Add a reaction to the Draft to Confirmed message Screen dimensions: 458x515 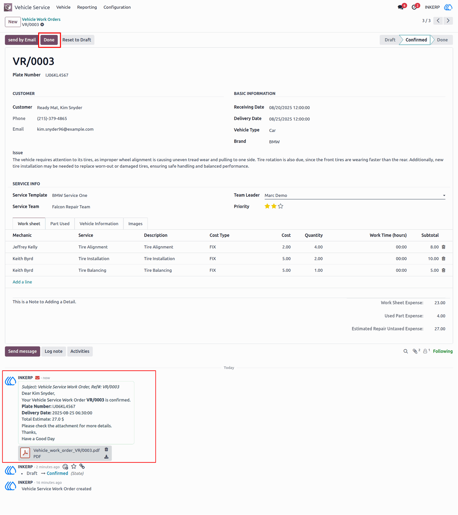[65, 467]
